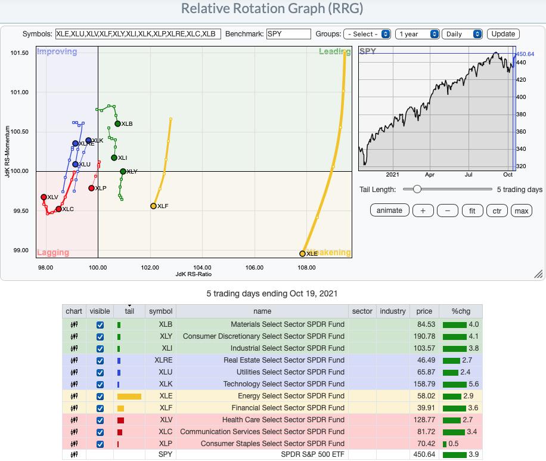
Task: Open the chart icon for XLP row
Action: (74, 444)
